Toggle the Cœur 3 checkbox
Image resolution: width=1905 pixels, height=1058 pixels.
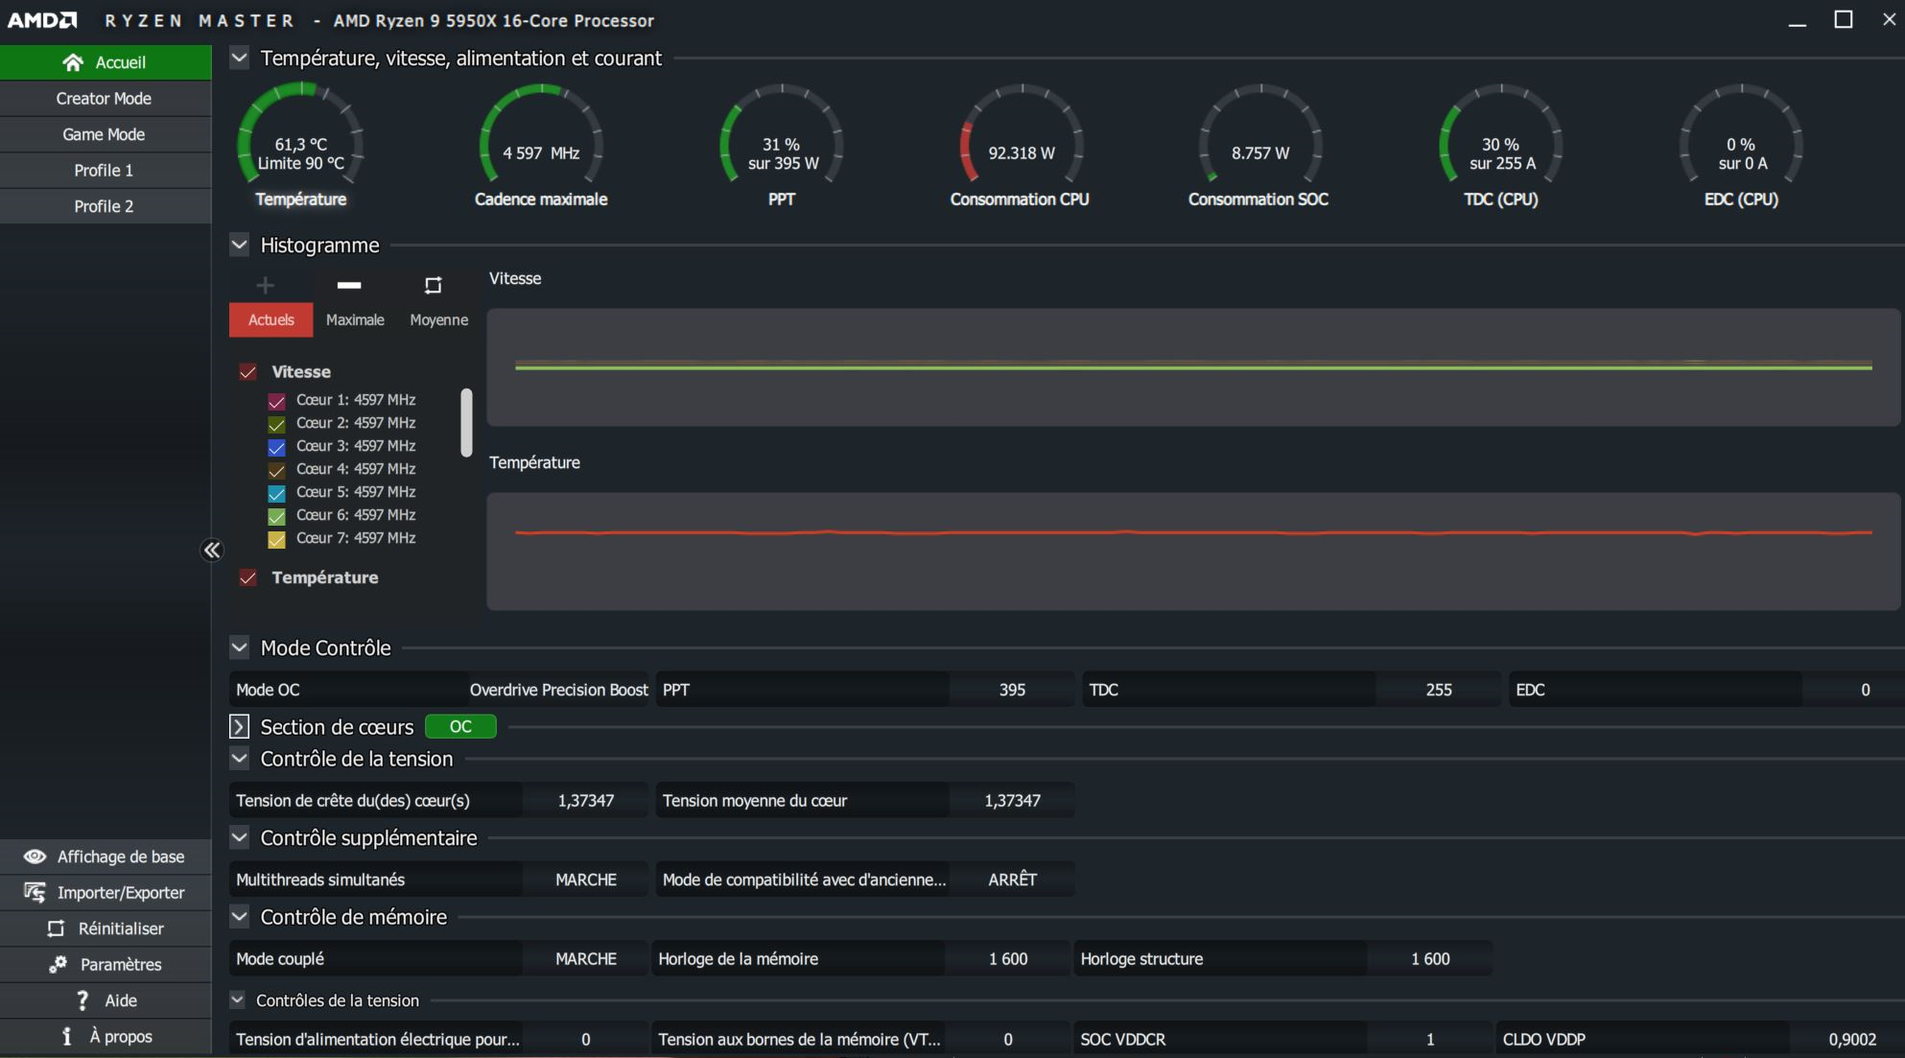pyautogui.click(x=276, y=447)
